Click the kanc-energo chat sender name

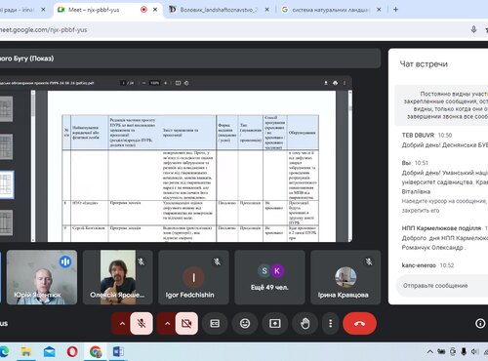pos(419,265)
